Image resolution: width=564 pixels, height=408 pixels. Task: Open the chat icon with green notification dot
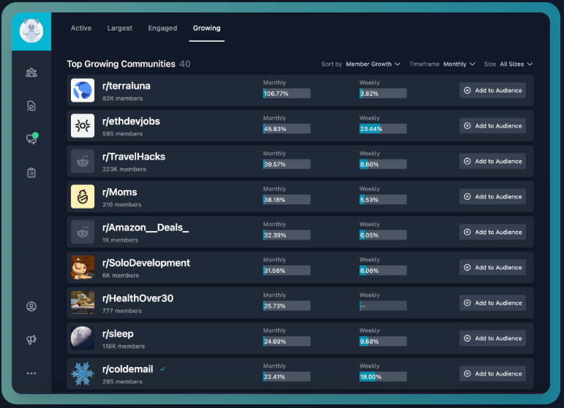pos(31,139)
